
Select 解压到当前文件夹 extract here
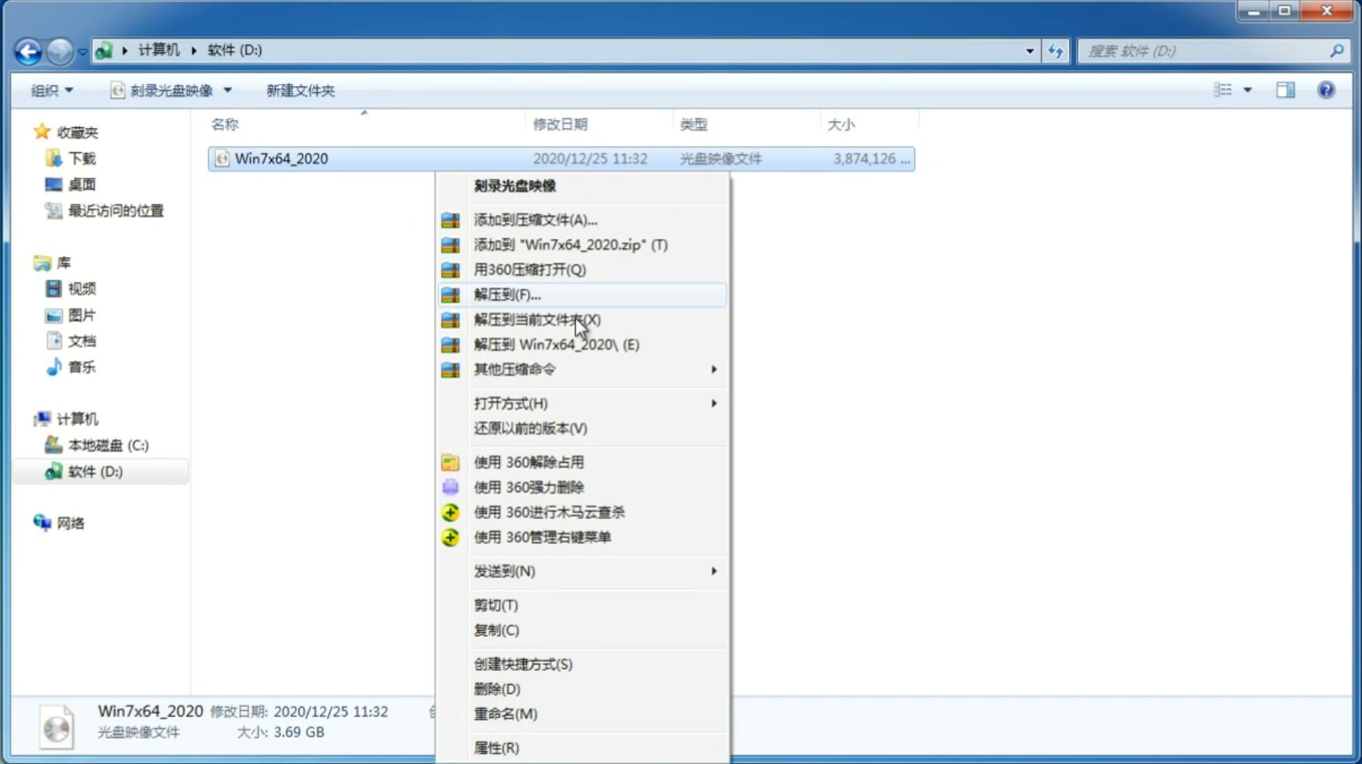click(537, 319)
